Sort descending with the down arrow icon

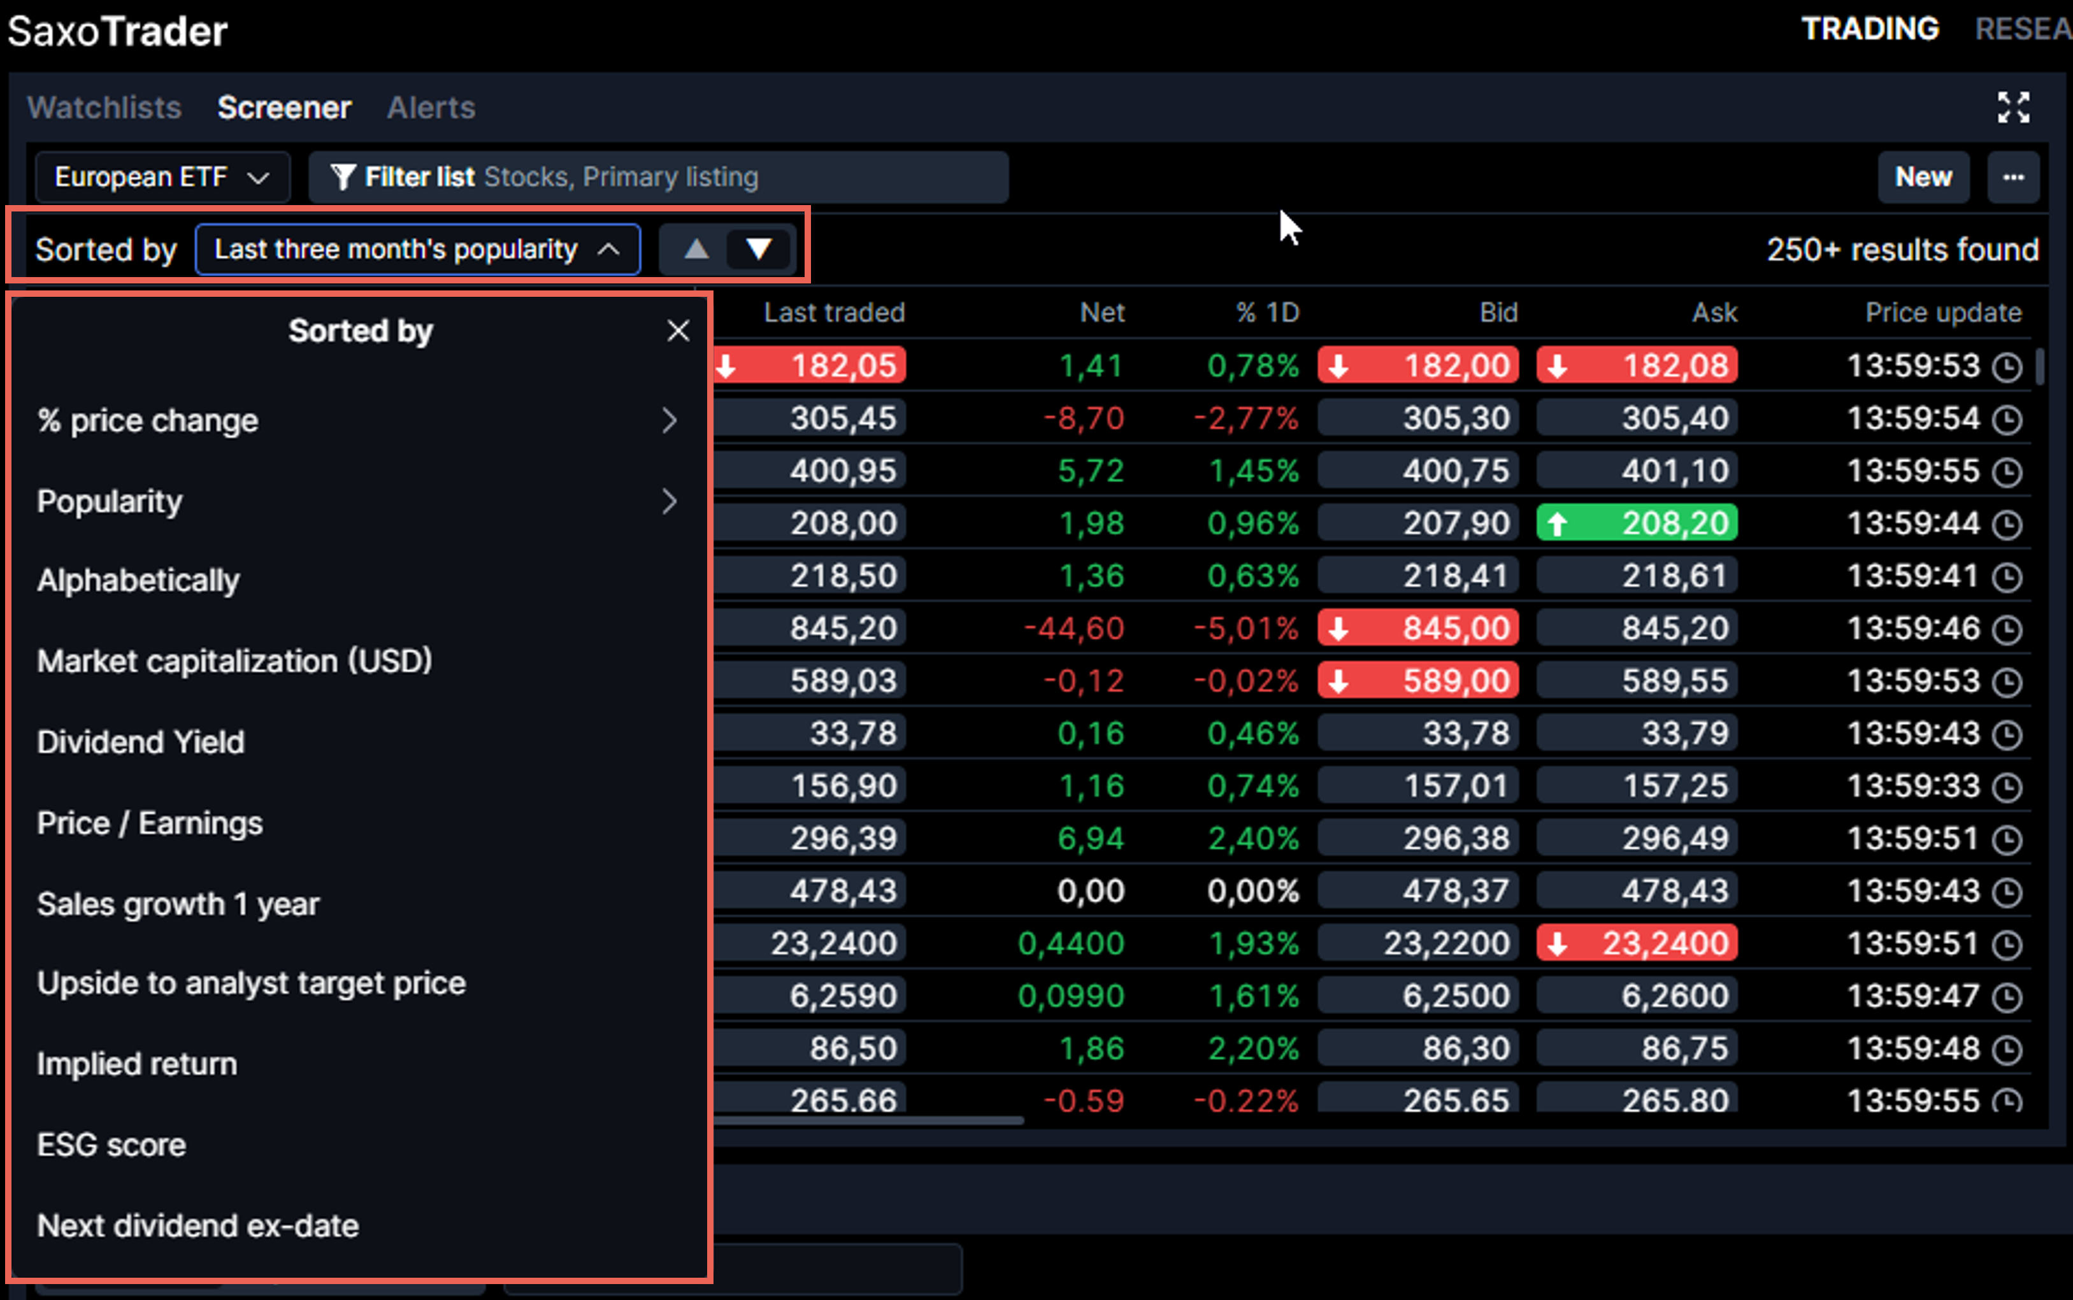[757, 248]
